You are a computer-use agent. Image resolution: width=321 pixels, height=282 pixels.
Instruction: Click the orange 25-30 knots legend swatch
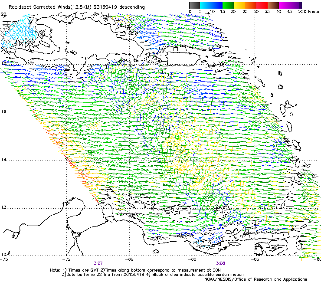pos(251,5)
